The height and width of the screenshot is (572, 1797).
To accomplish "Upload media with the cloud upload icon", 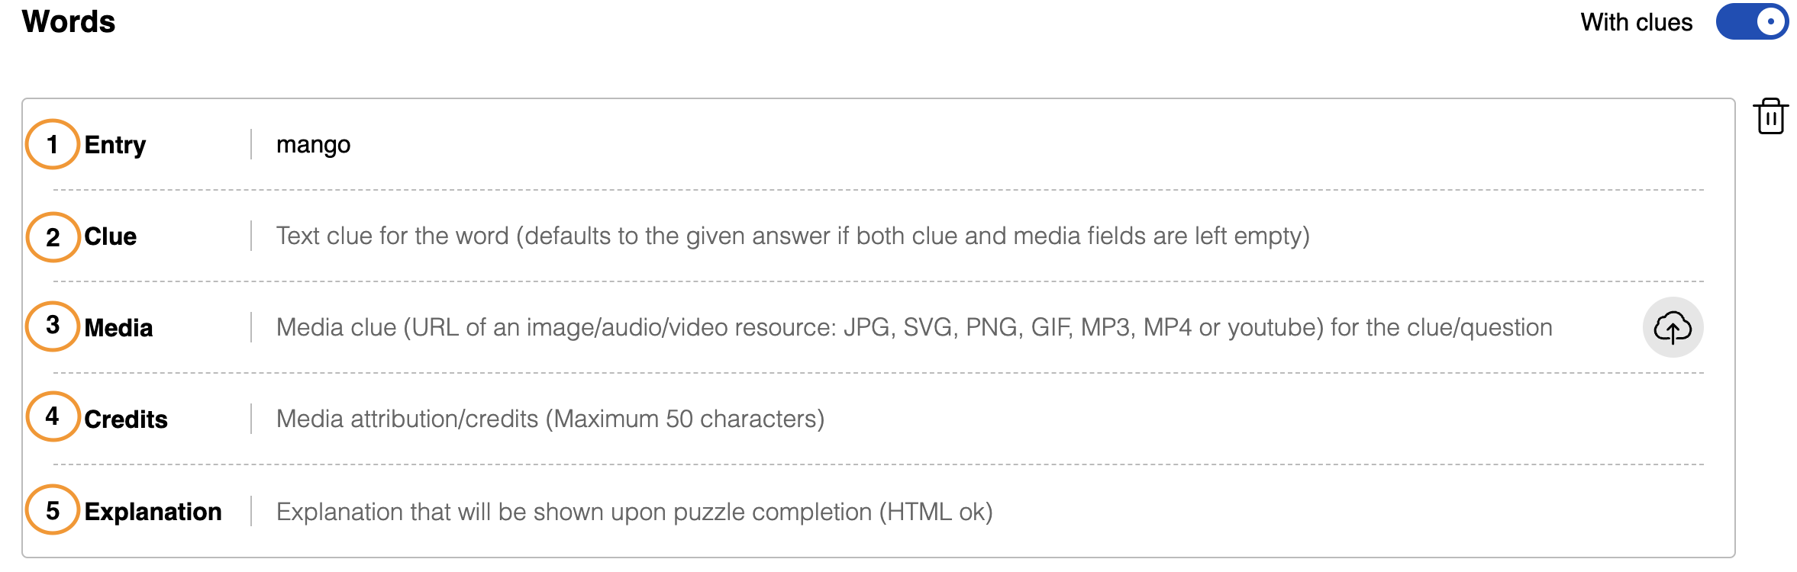I will coord(1673,327).
